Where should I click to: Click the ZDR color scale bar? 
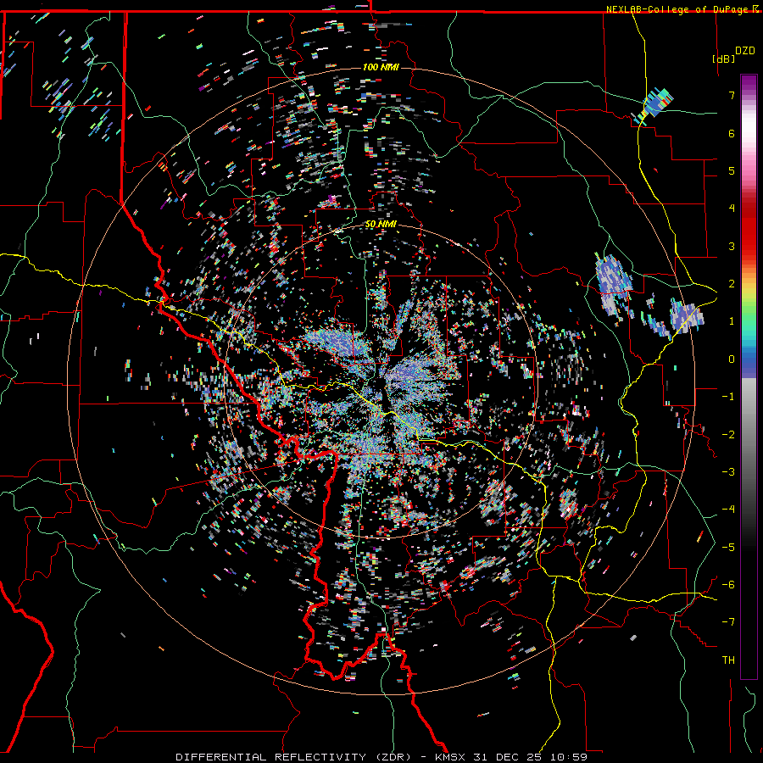[x=749, y=376]
